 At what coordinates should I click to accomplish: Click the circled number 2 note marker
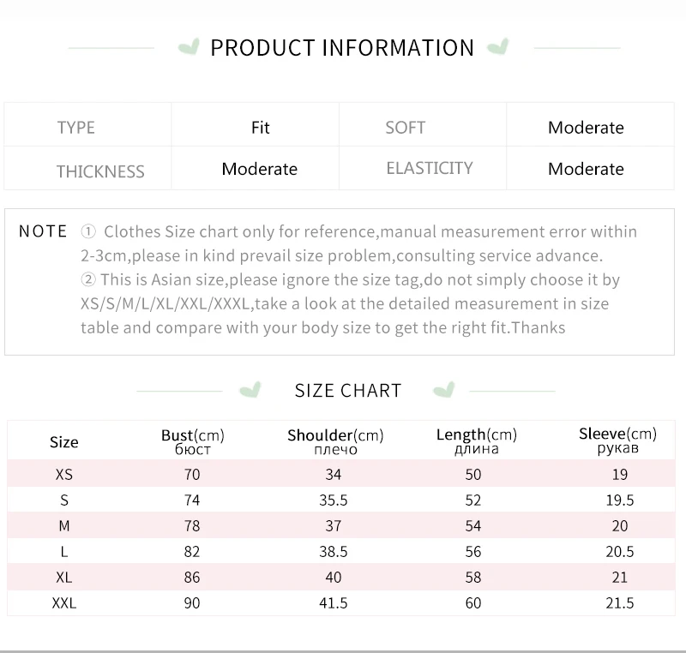coord(88,279)
